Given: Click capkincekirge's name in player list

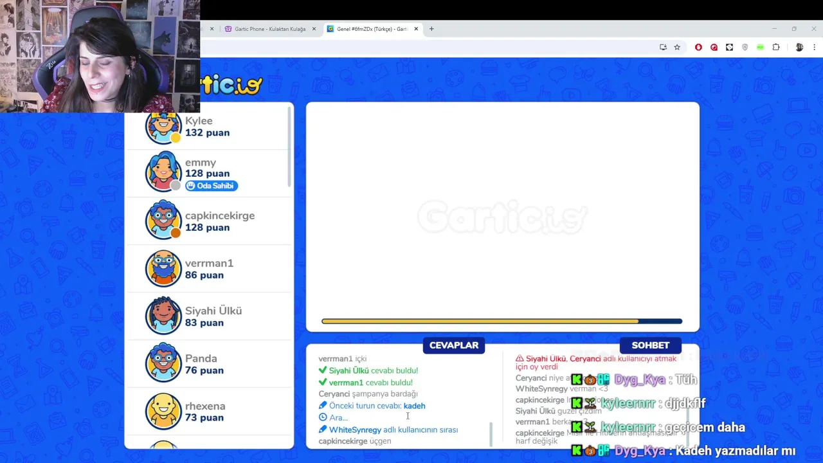Looking at the screenshot, I should (220, 215).
